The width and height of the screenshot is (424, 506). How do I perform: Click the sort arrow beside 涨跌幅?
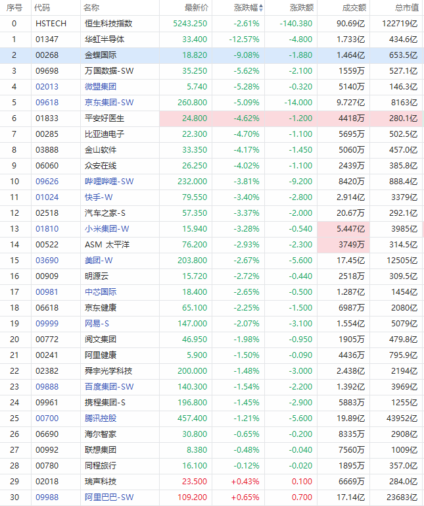click(x=261, y=8)
